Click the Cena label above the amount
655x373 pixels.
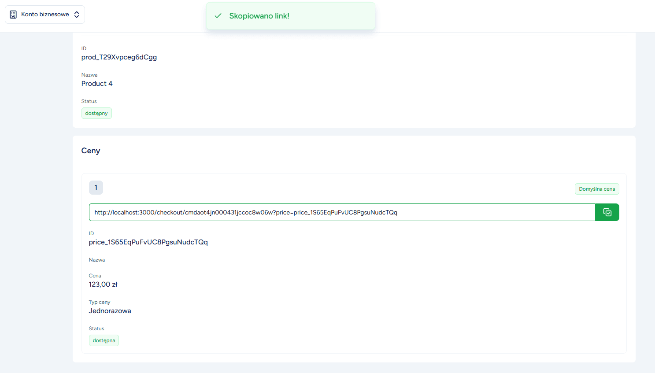click(95, 276)
